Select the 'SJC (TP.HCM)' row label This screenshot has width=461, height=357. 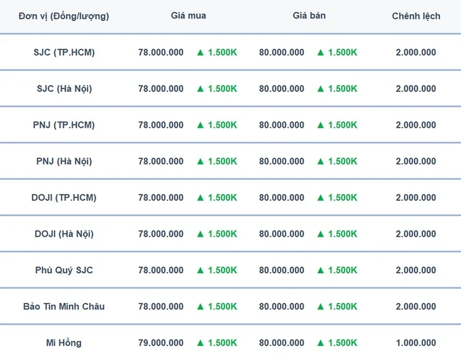point(64,53)
